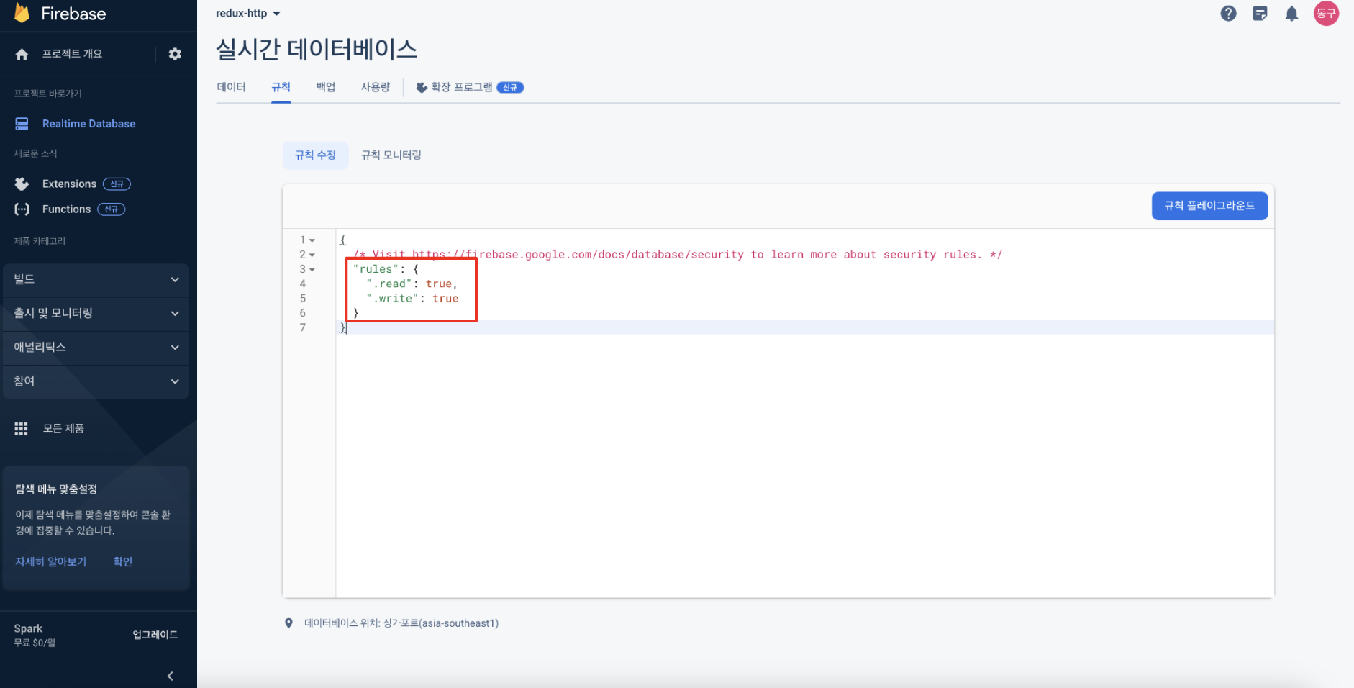Open the help question mark icon
This screenshot has width=1354, height=688.
pyautogui.click(x=1228, y=13)
